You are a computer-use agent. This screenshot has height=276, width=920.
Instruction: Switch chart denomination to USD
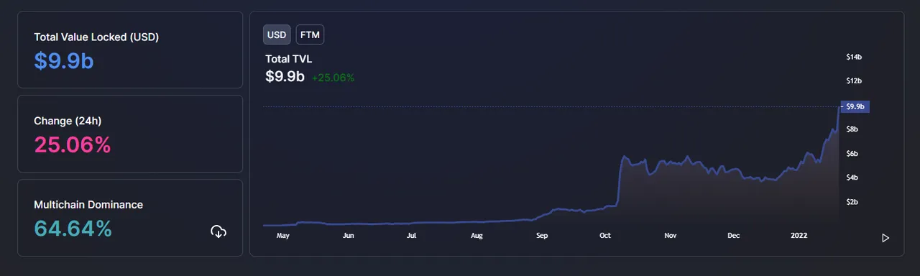click(277, 34)
